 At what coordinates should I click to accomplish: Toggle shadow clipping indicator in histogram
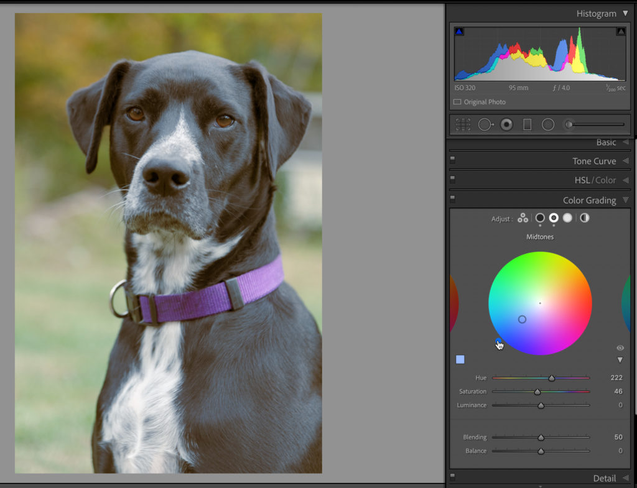[459, 31]
